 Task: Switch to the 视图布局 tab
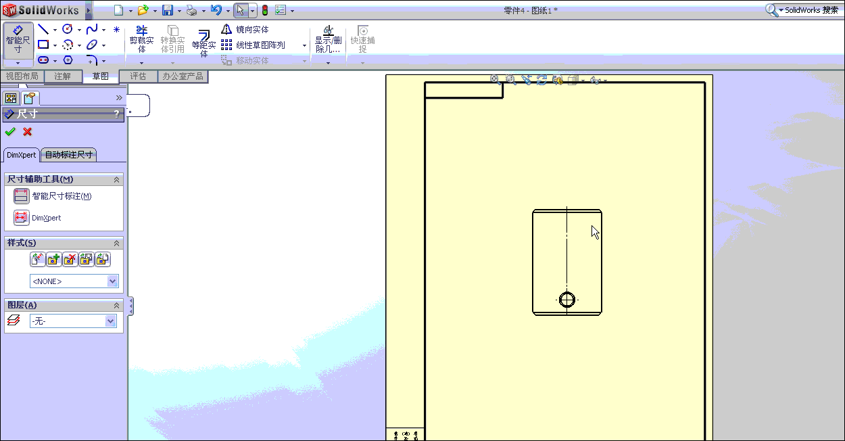tap(22, 76)
